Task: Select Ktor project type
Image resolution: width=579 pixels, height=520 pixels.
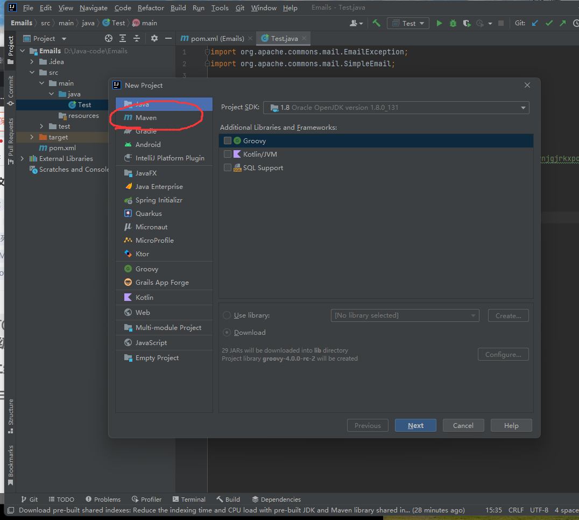Action: (164, 254)
